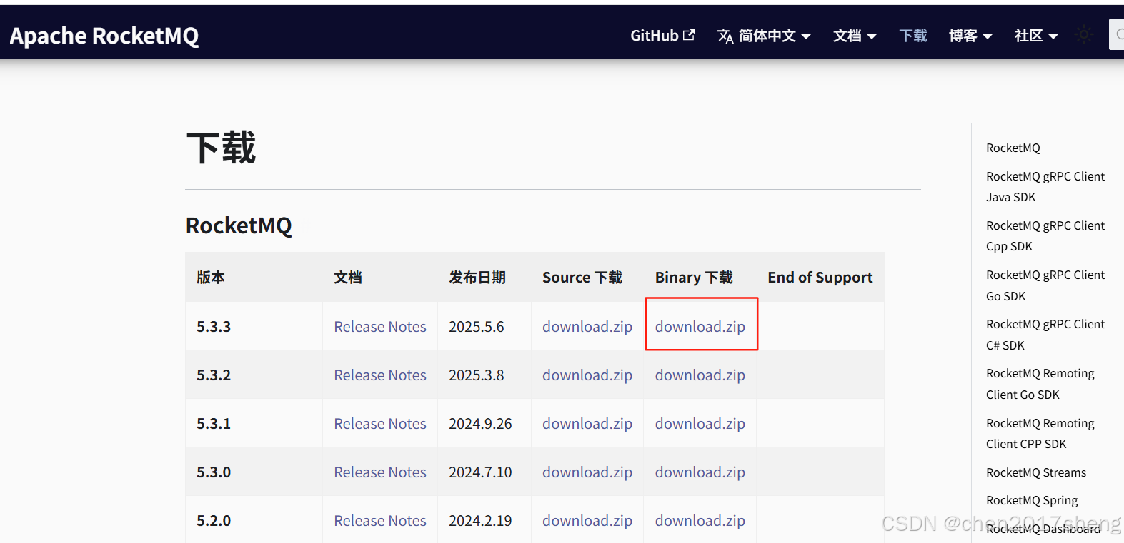Jump to RocketMQ gRPC Client C# SDK
1124x543 pixels.
pyautogui.click(x=1045, y=335)
